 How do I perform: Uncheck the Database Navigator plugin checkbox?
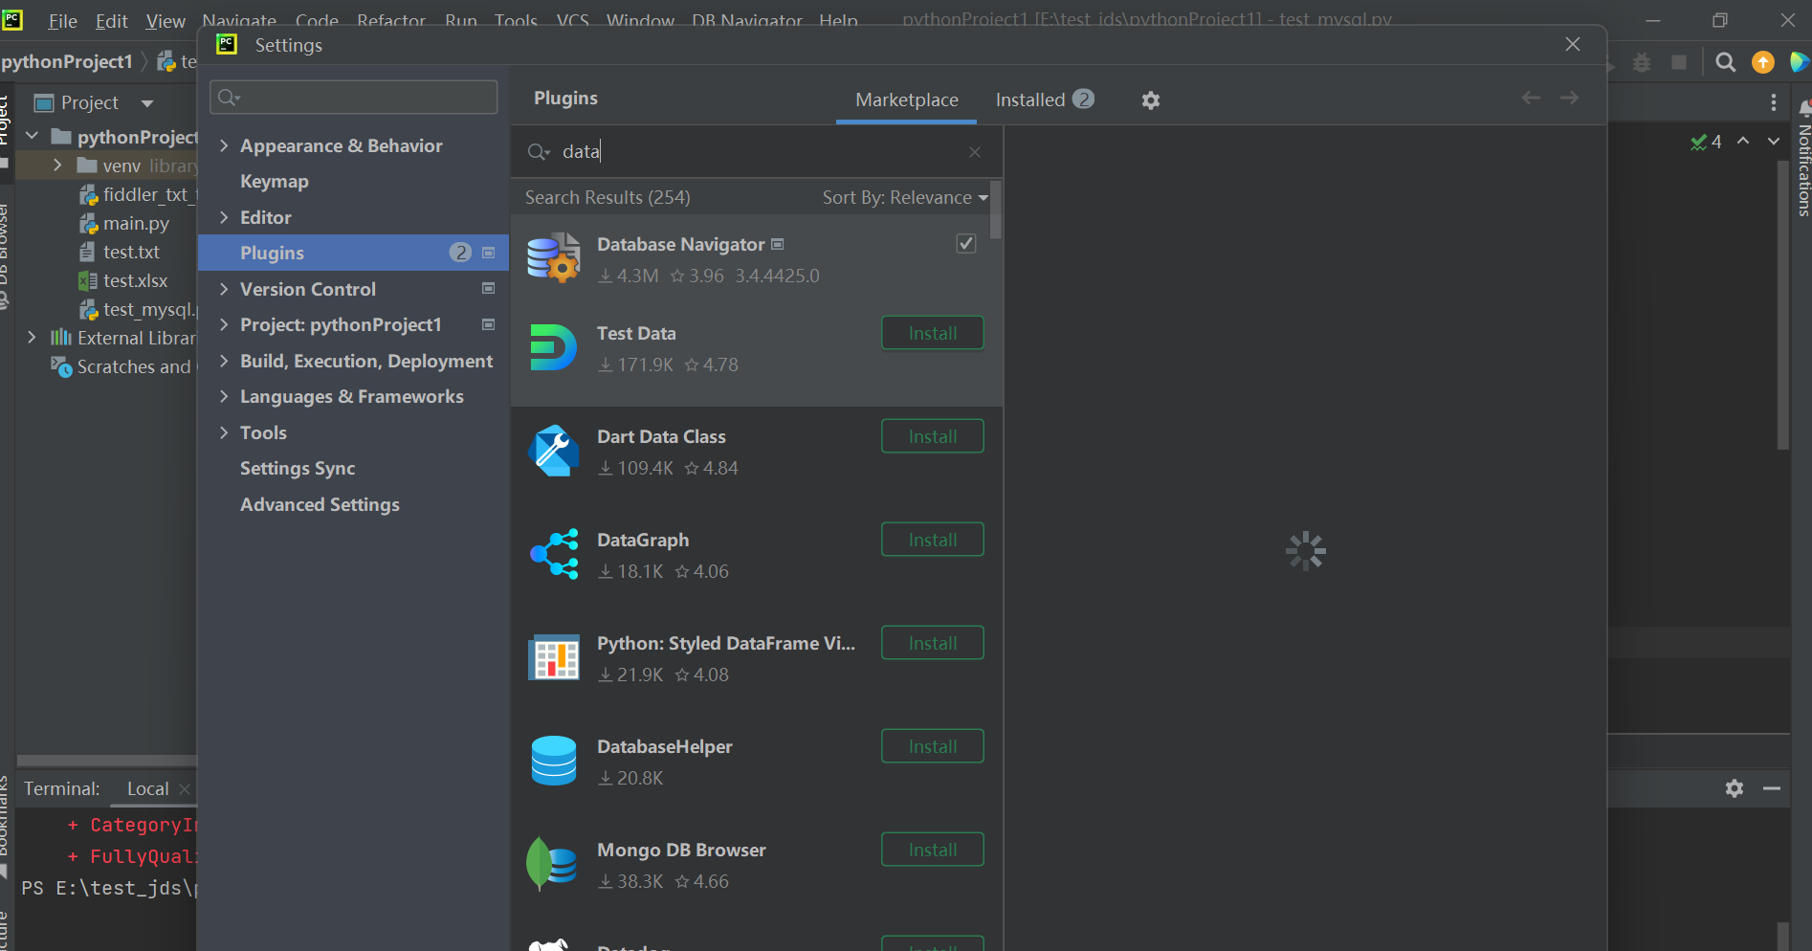pos(966,244)
